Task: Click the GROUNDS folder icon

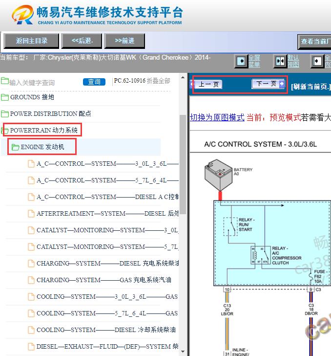Action: coord(5,97)
